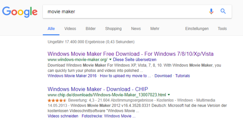243x125 pixels.
Task: Click Bewertung: 4,3 rating text
Action: [x=81, y=100]
